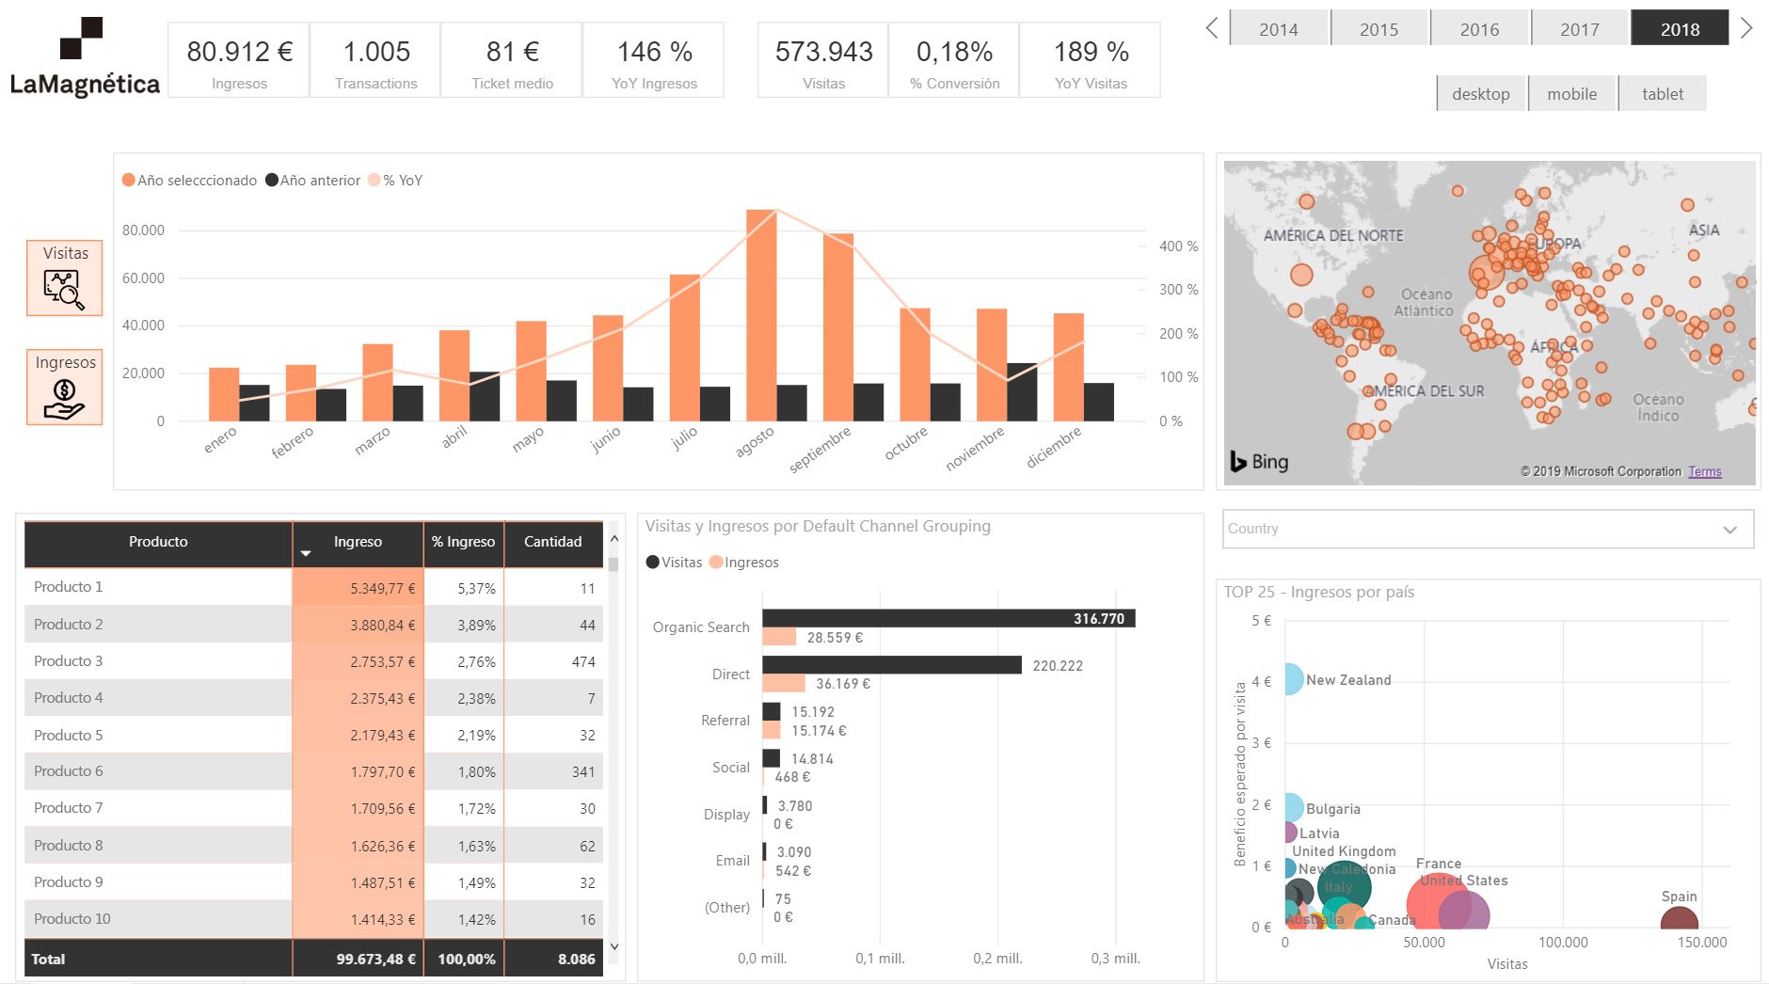Click the Latvia bubble
This screenshot has height=984, width=1769.
point(1289,833)
